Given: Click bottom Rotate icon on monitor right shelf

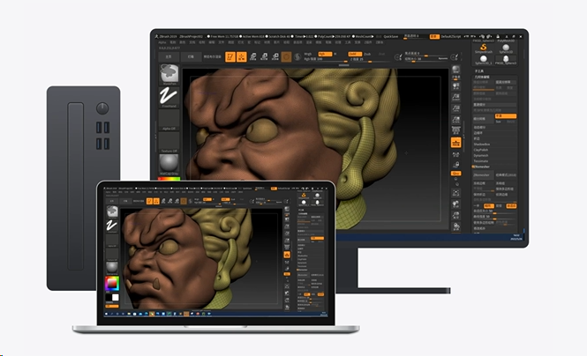Looking at the screenshot, I should (455, 226).
